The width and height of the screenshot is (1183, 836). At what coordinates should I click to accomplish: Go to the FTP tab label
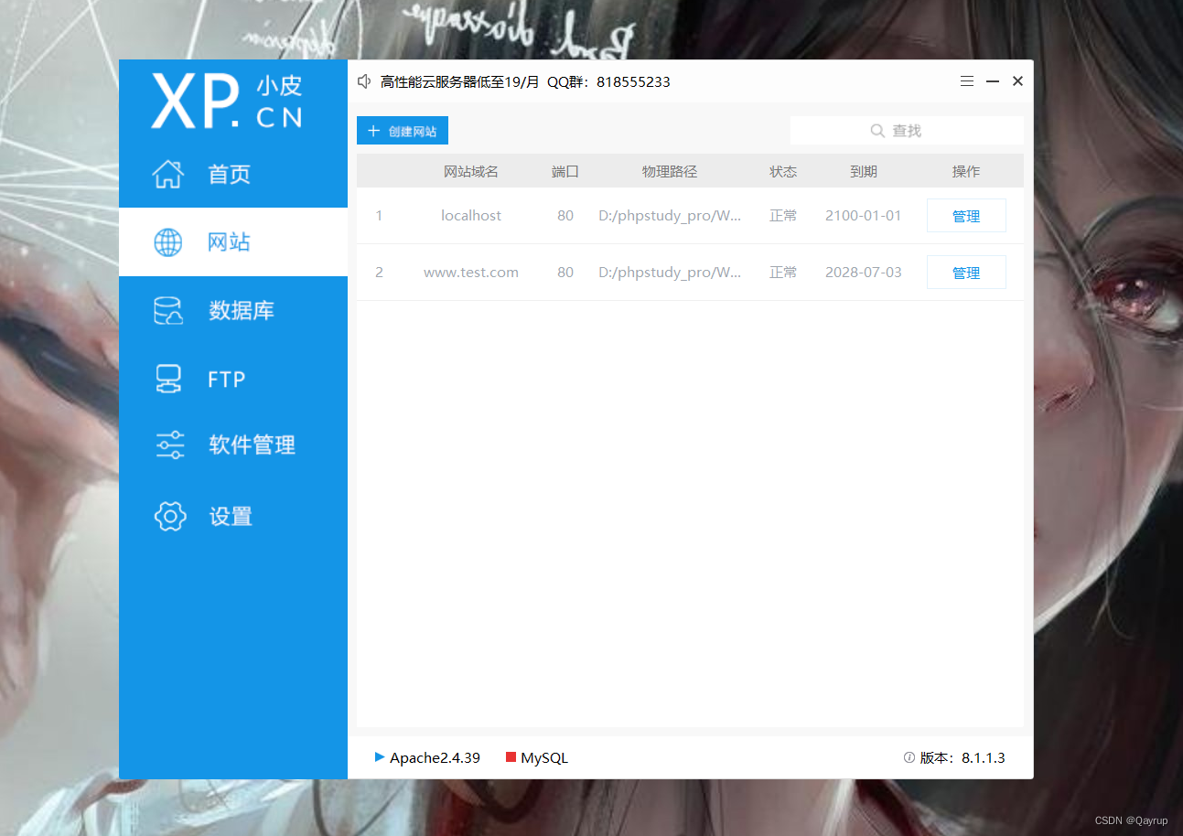(227, 379)
